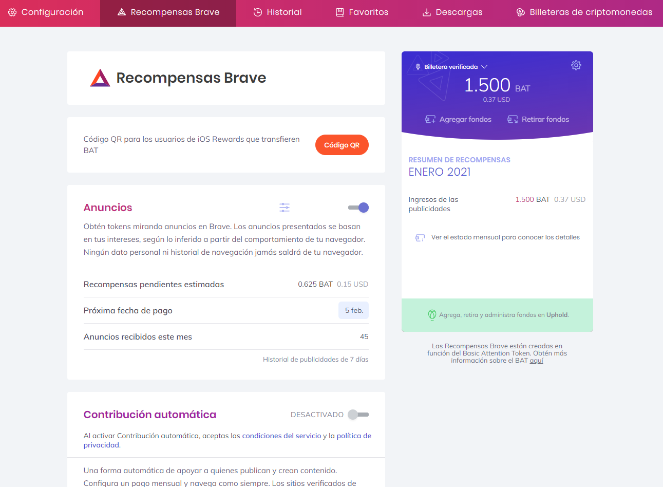Go to the Historial tab
Image resolution: width=663 pixels, height=487 pixels.
(x=278, y=12)
